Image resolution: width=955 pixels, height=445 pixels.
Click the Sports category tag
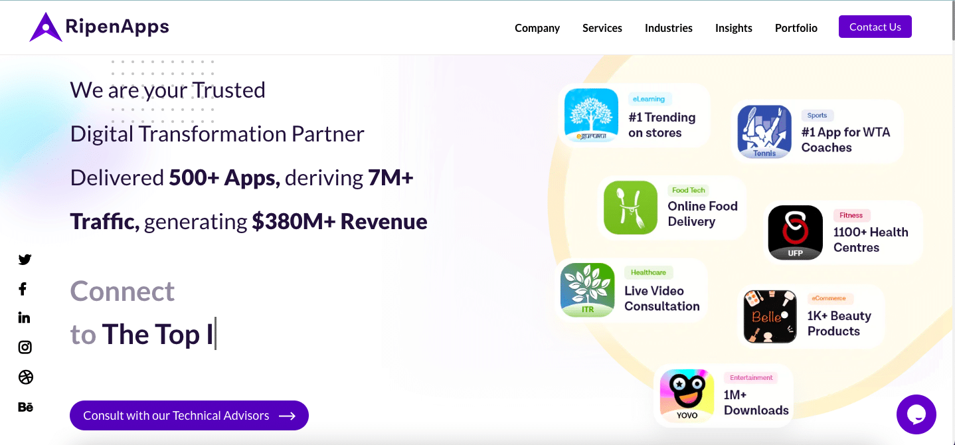pyautogui.click(x=818, y=116)
